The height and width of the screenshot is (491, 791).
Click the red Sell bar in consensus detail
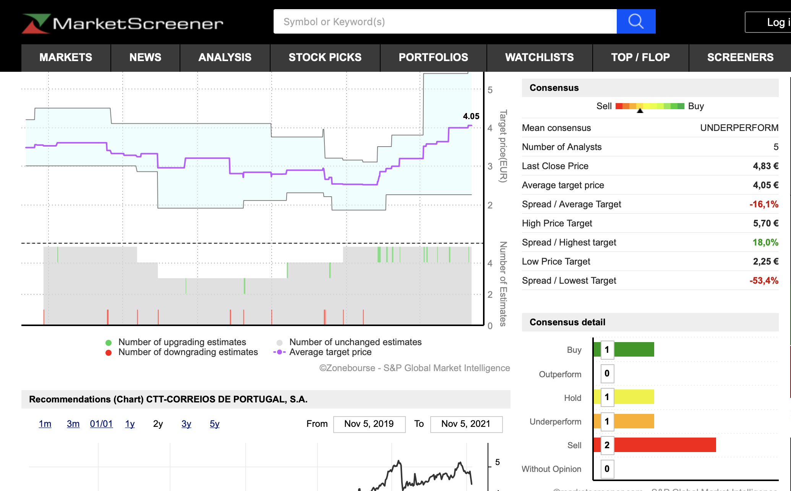[664, 445]
